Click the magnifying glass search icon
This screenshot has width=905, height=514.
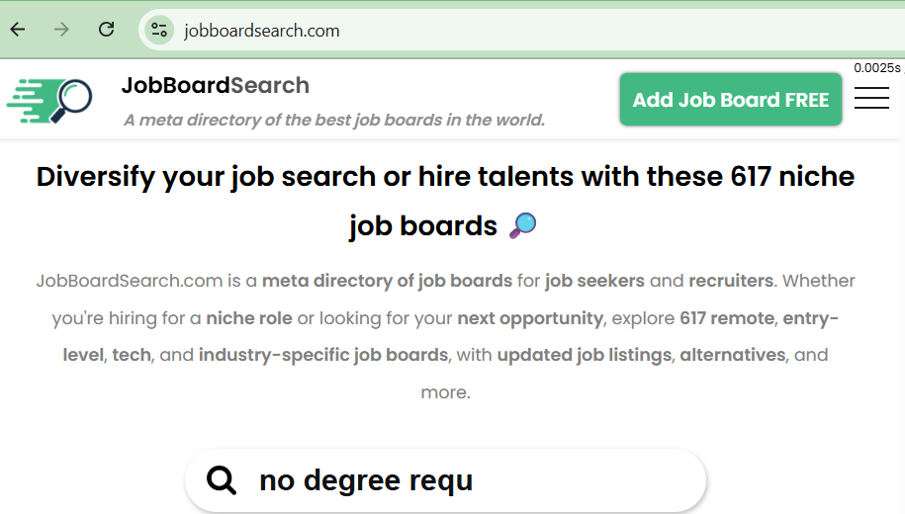[x=222, y=480]
